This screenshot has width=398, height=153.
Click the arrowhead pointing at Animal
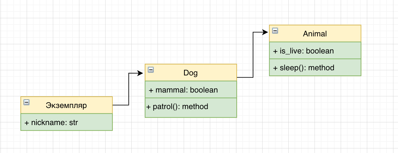(265, 32)
